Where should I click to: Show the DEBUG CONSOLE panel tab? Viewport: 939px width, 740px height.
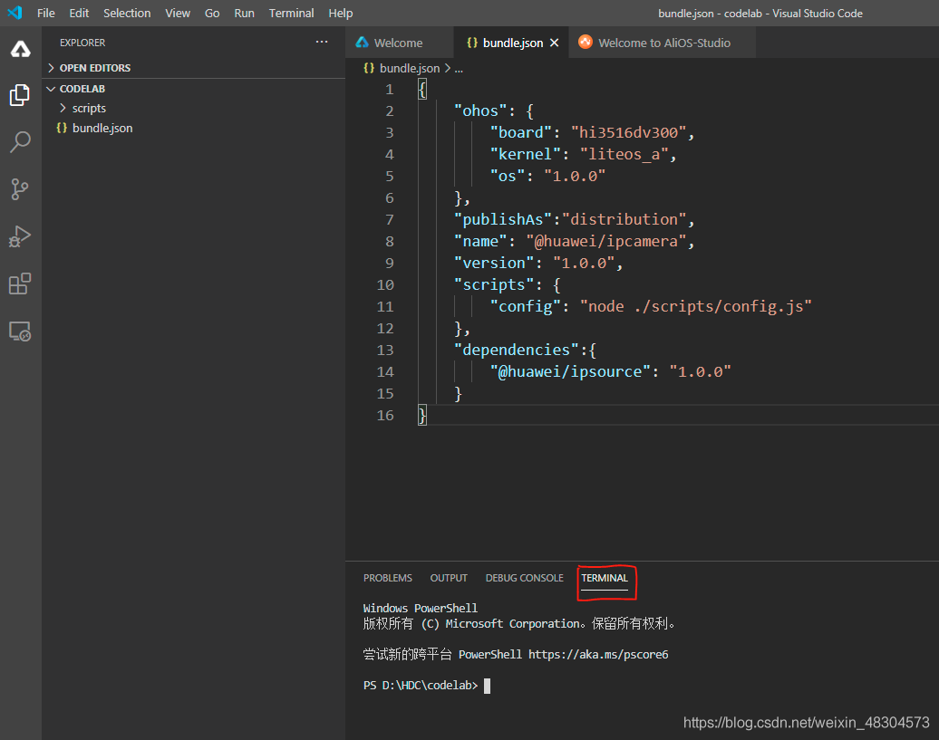click(x=524, y=578)
